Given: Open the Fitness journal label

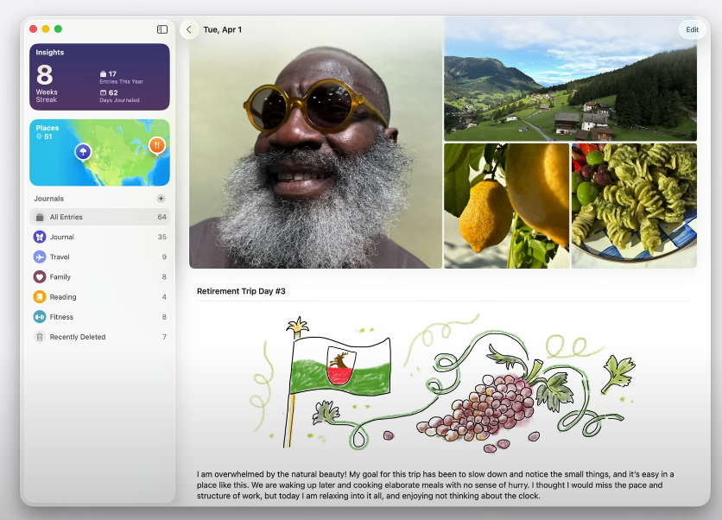Looking at the screenshot, I should pos(61,317).
